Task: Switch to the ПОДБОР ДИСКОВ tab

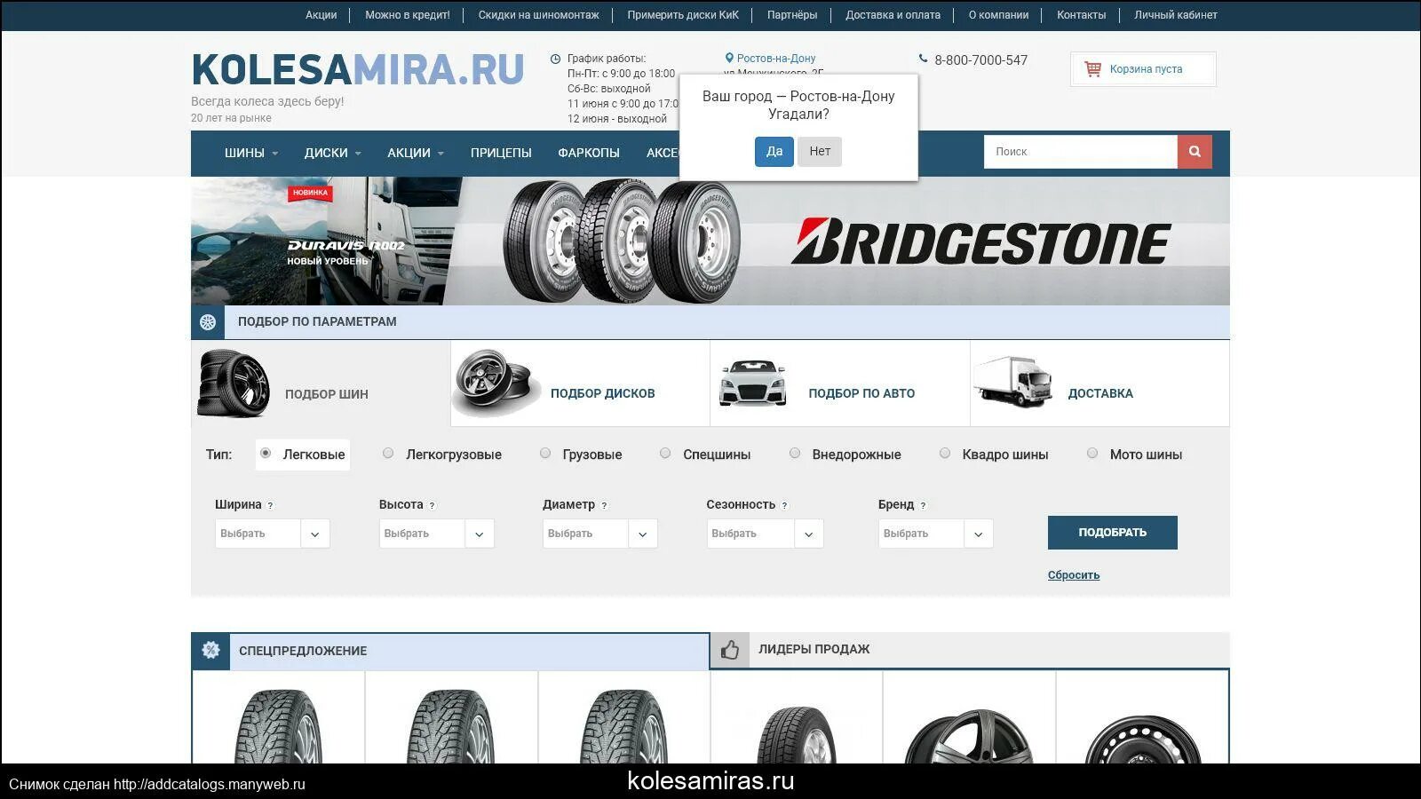Action: click(581, 384)
